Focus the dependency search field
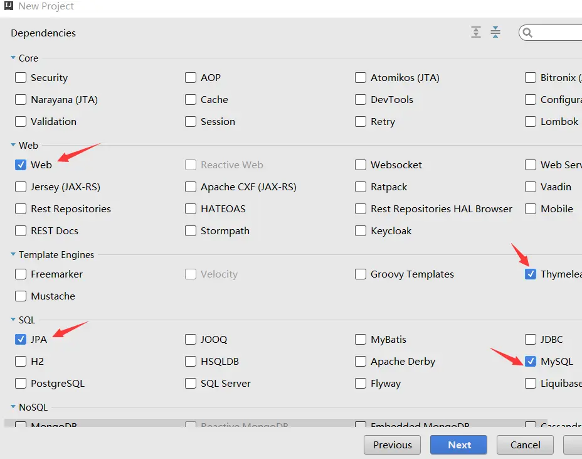Viewport: 582px width, 459px height. pyautogui.click(x=551, y=33)
